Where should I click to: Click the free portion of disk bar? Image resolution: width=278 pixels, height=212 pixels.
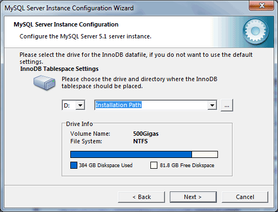[x=204, y=155]
